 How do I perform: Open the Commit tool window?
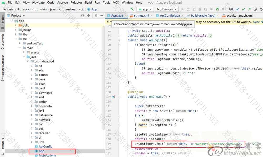click(3, 42)
